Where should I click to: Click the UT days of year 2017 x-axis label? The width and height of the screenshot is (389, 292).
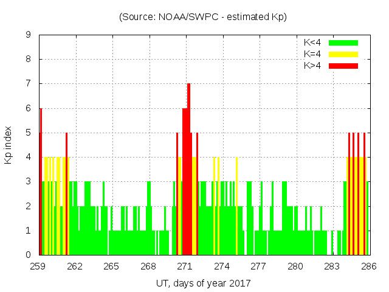pyautogui.click(x=202, y=283)
